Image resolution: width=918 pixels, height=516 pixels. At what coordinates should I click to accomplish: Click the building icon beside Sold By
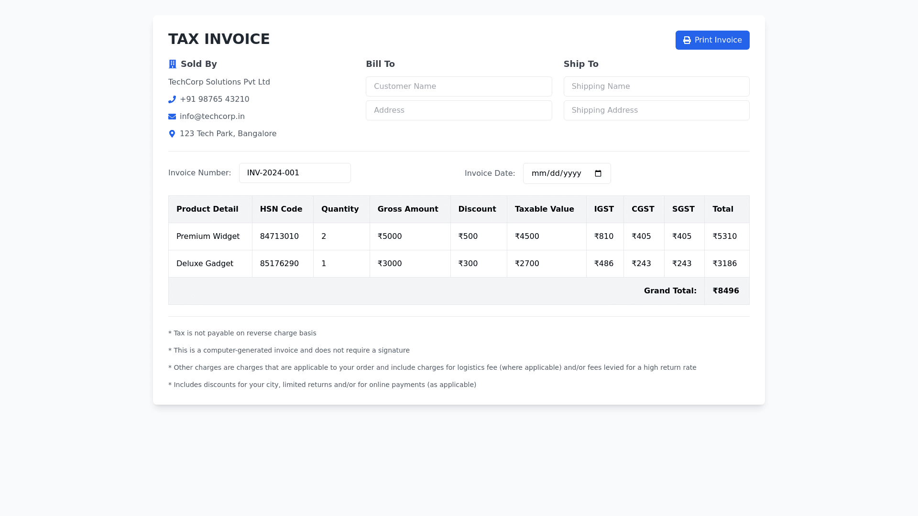173,64
